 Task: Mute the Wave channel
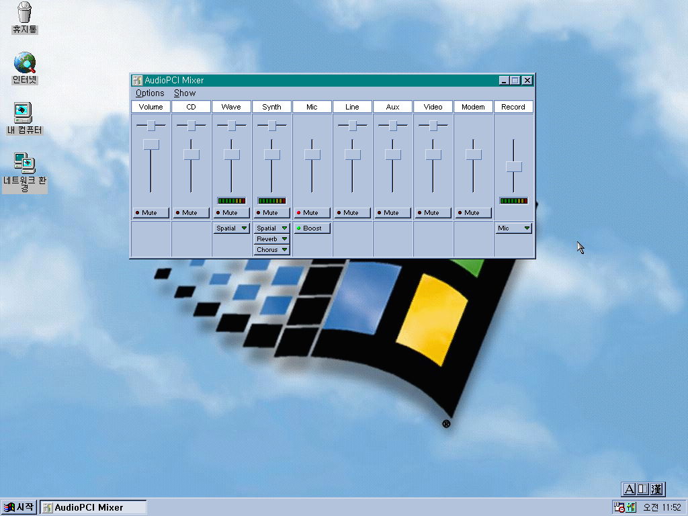click(232, 213)
